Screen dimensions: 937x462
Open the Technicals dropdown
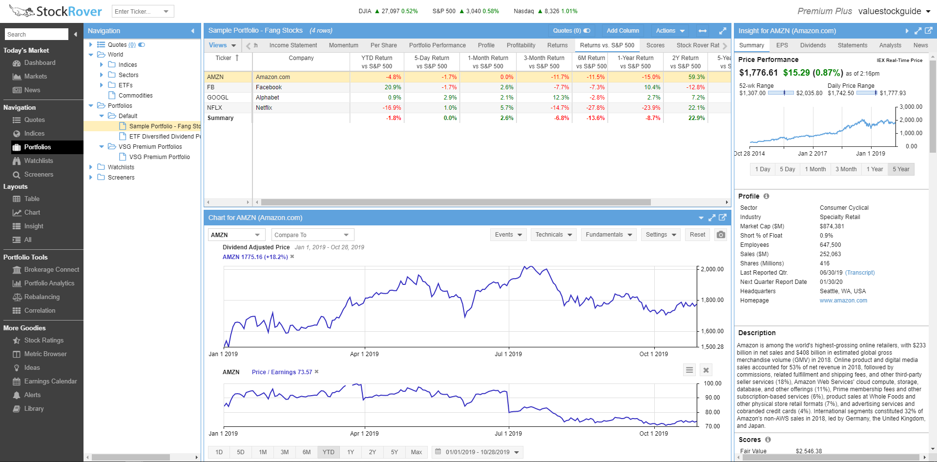point(554,235)
